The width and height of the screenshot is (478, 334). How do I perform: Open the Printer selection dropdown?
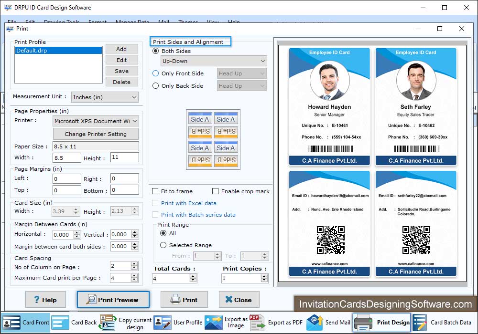point(96,121)
